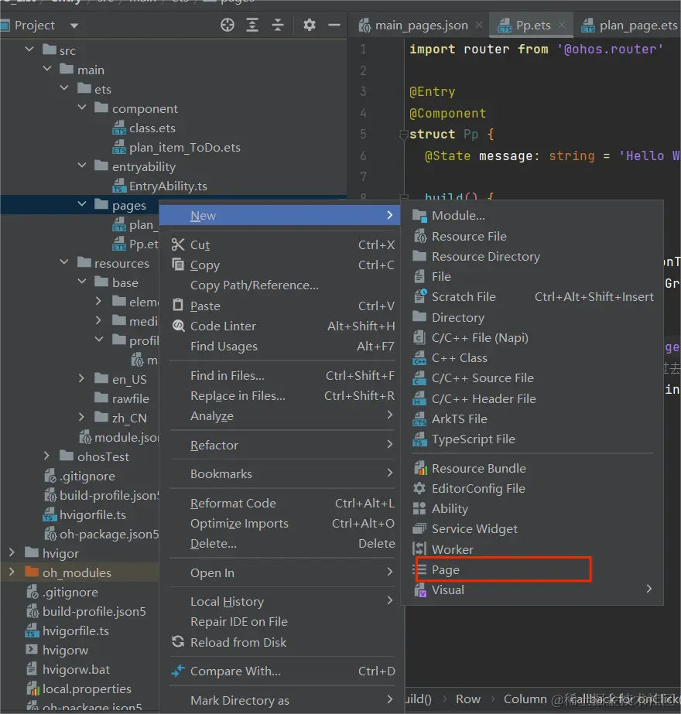This screenshot has height=714, width=681.
Task: Expand the oh_modules folder
Action: click(x=12, y=572)
